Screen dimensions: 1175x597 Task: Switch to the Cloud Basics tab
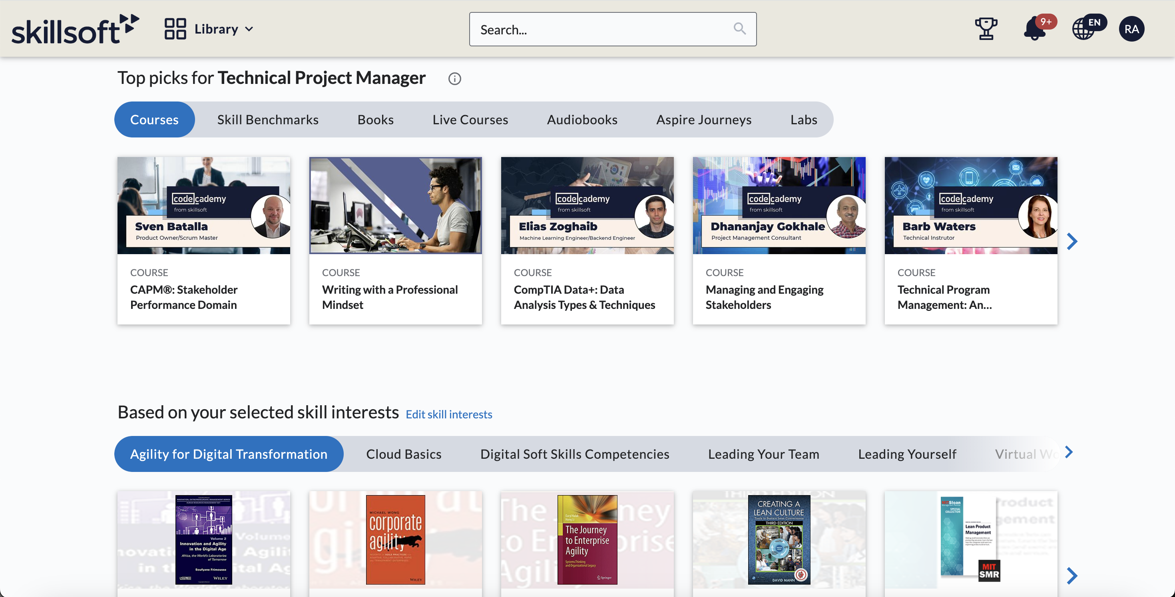(x=403, y=454)
